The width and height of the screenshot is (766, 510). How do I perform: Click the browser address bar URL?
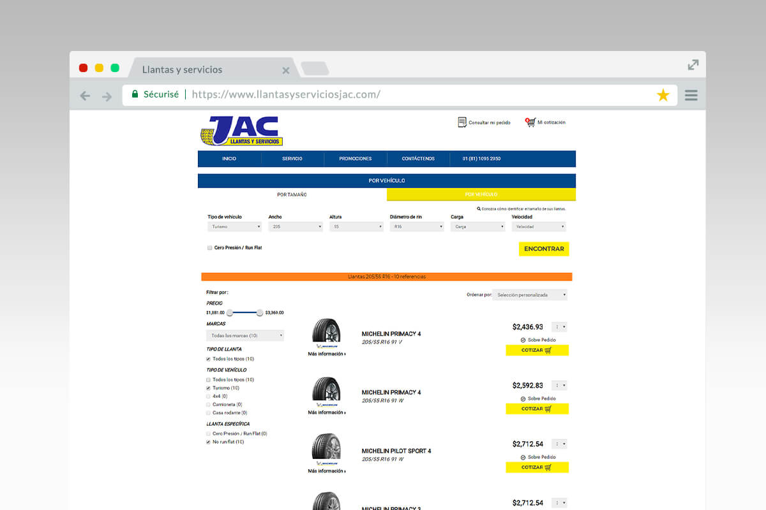pyautogui.click(x=286, y=94)
